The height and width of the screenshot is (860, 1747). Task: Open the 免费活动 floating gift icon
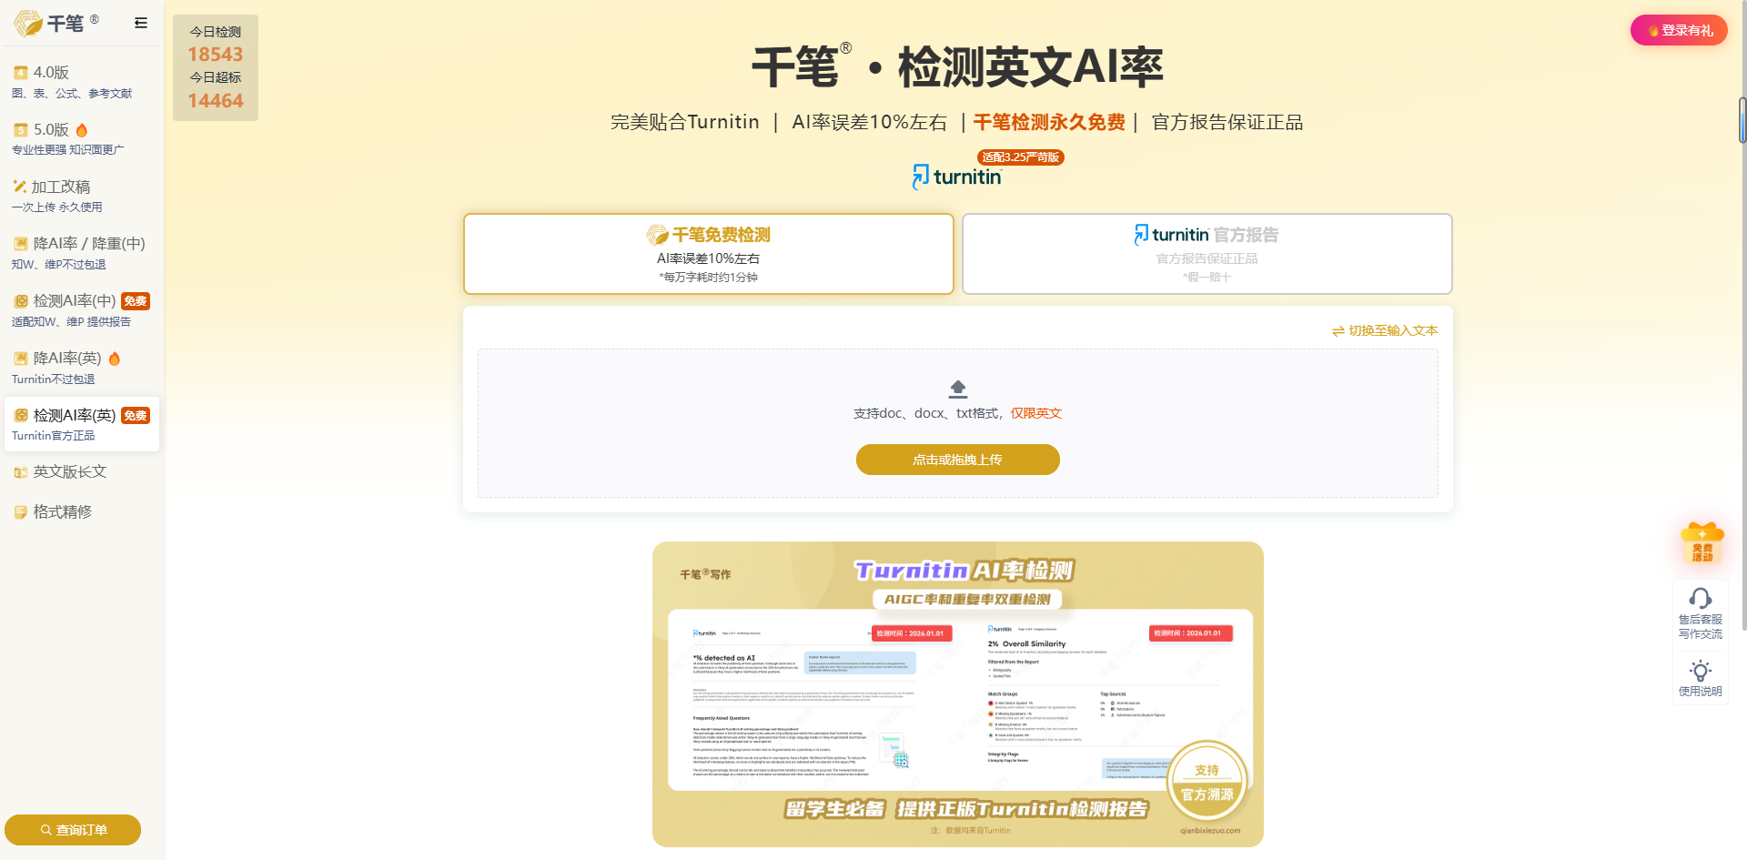(1702, 543)
